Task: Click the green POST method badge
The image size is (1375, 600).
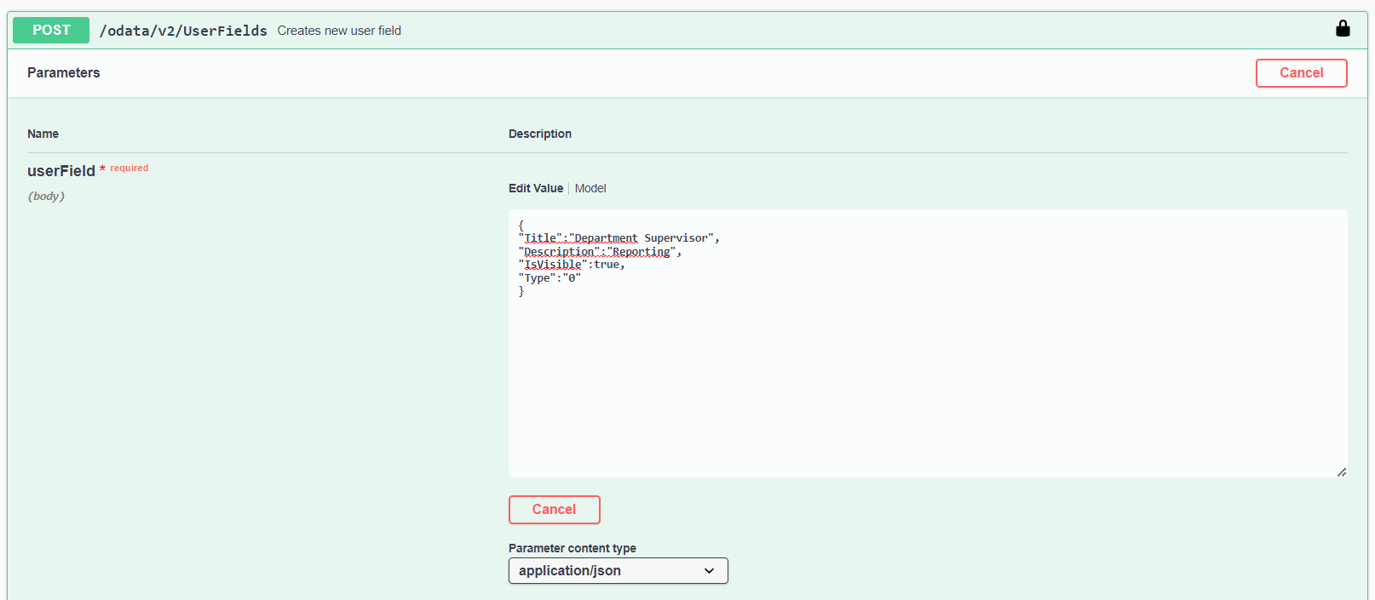Action: coord(51,30)
